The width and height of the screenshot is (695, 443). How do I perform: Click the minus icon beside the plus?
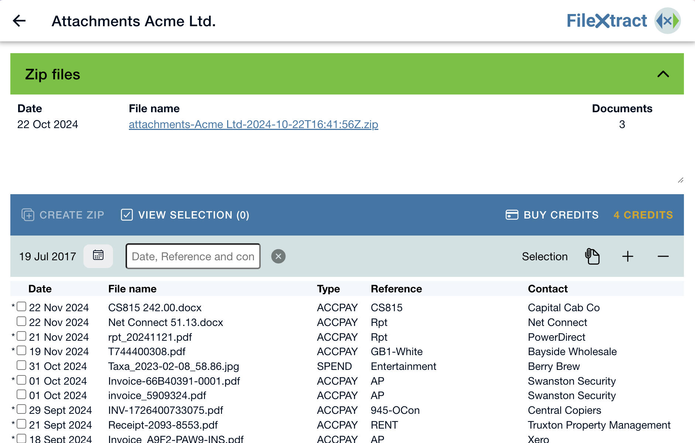(663, 256)
